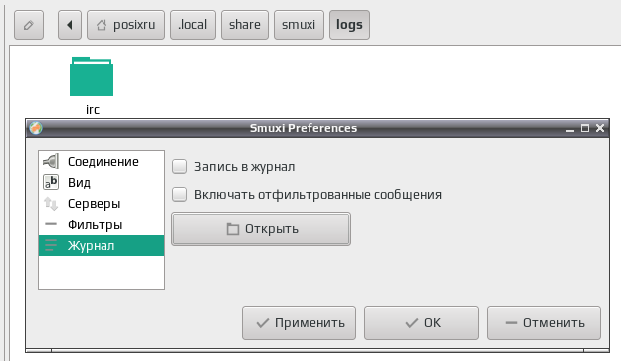Click the back arrow in the path bar
The width and height of the screenshot is (621, 361).
(70, 25)
